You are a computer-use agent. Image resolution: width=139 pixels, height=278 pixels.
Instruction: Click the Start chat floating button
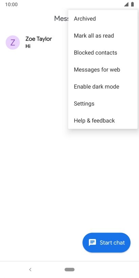(x=106, y=242)
